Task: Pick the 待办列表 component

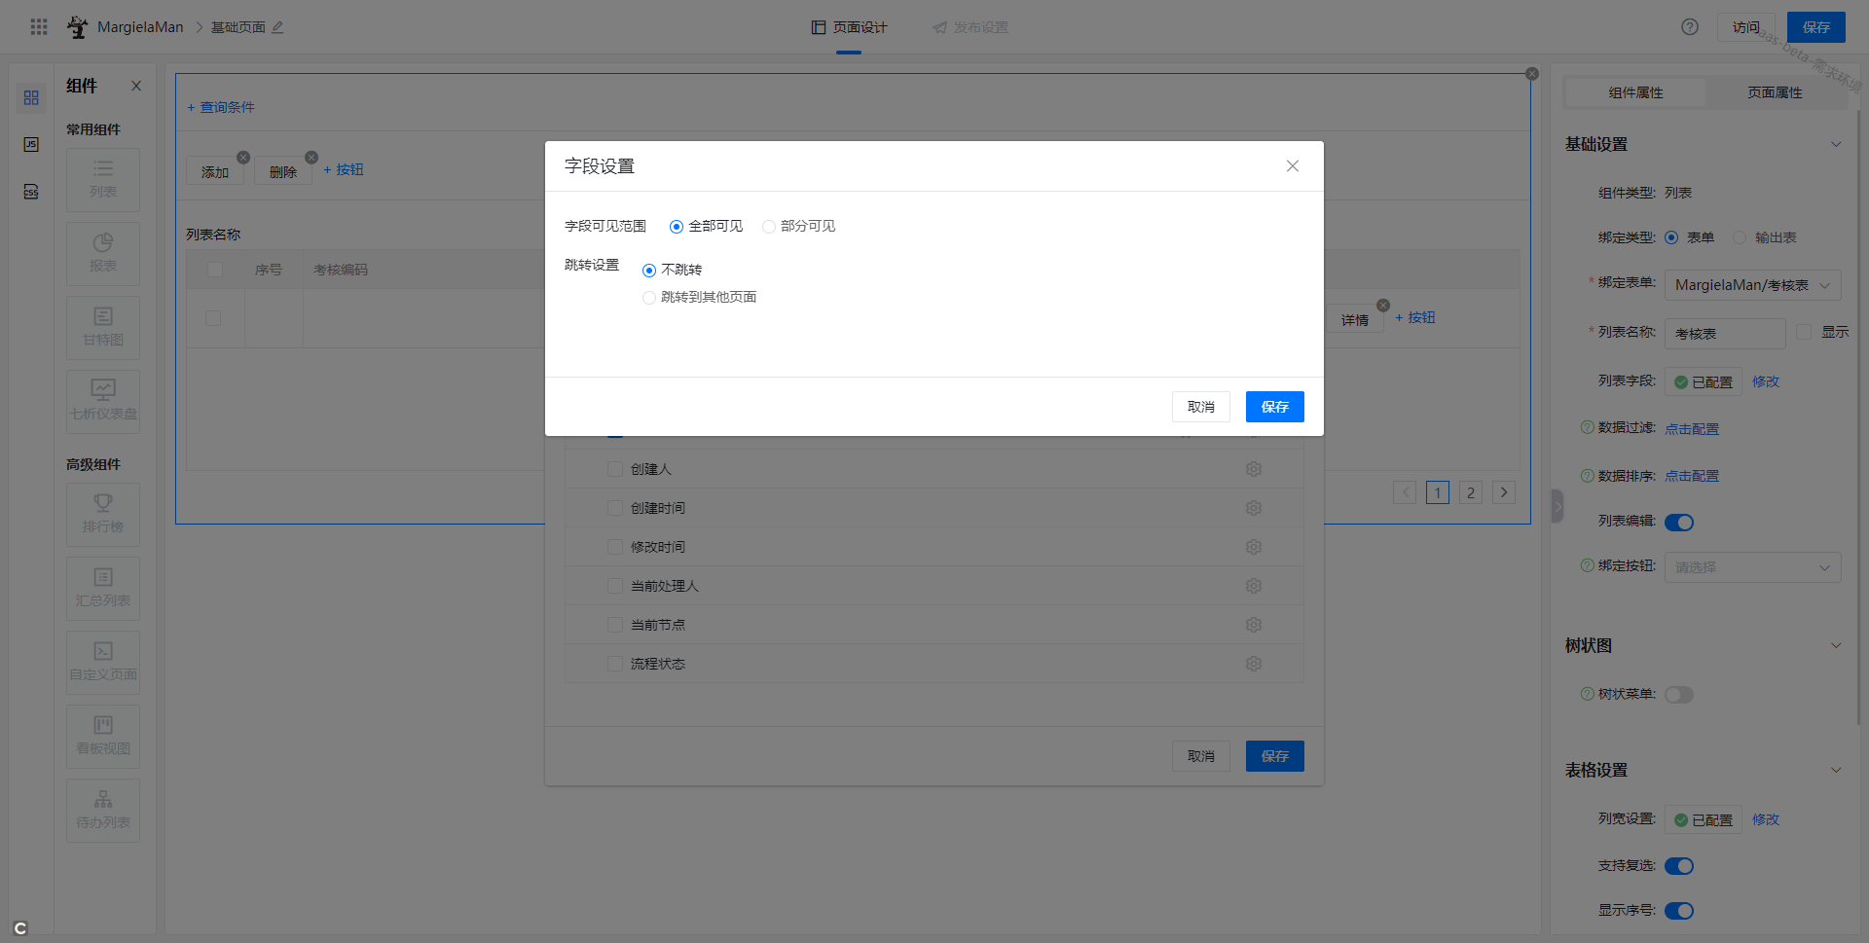Action: coord(103,811)
